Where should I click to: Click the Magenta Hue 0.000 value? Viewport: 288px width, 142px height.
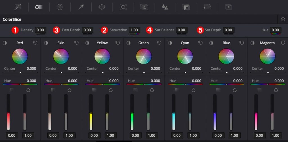(x=279, y=81)
